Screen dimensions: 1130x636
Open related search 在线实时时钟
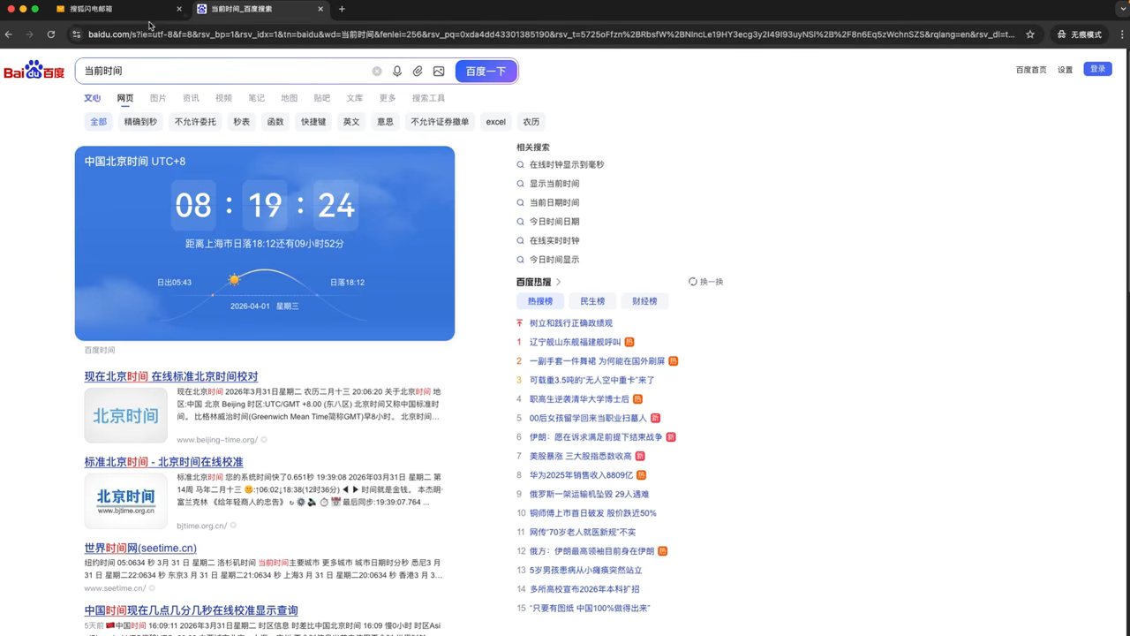(554, 241)
